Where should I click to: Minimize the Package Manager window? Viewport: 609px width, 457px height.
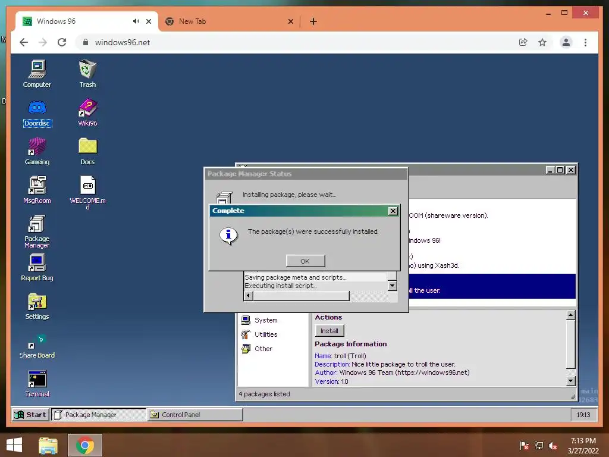550,170
